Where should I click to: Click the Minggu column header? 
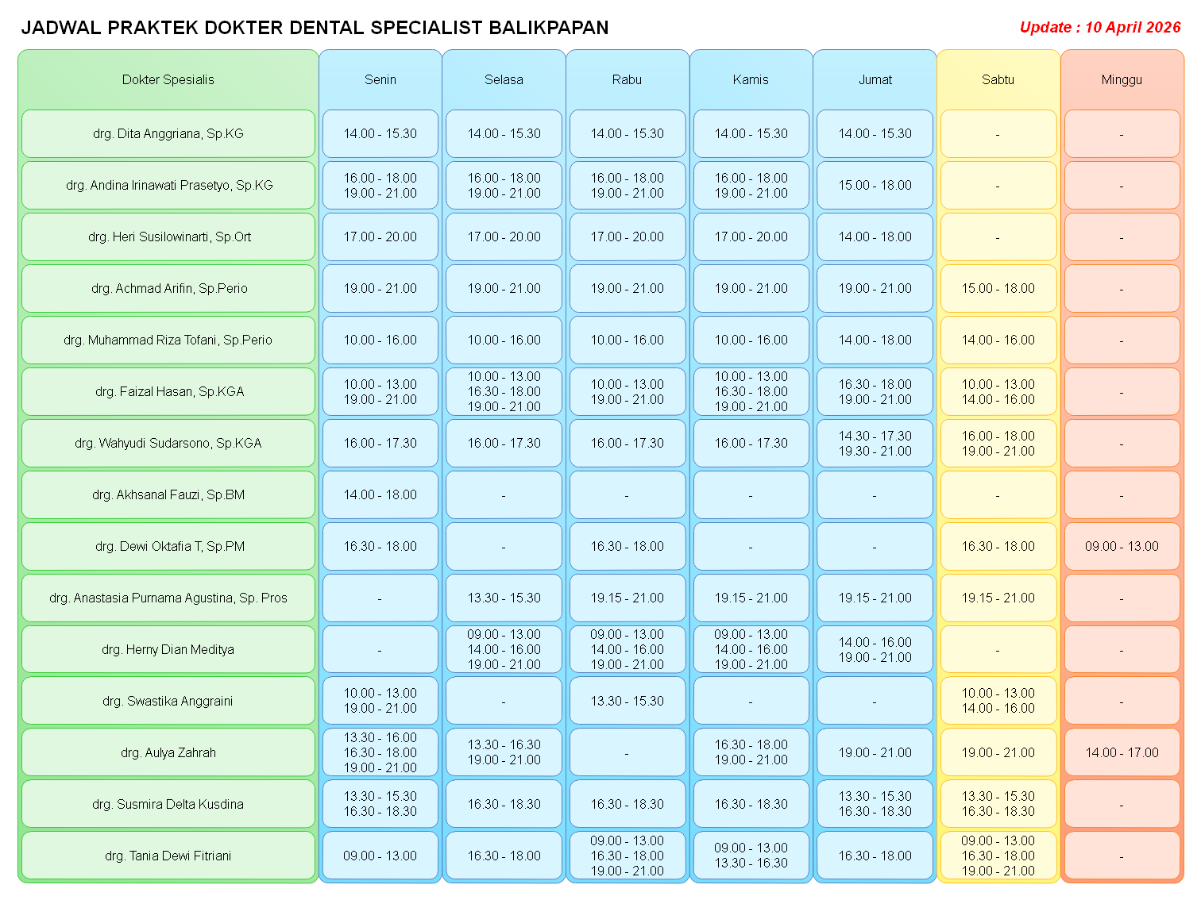point(1122,79)
